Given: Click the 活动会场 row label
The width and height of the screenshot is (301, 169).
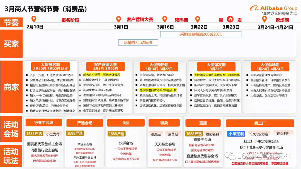Looking at the screenshot, I should [11, 129].
